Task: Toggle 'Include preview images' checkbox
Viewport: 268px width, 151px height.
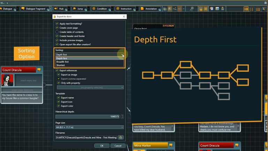Action: tap(57, 40)
